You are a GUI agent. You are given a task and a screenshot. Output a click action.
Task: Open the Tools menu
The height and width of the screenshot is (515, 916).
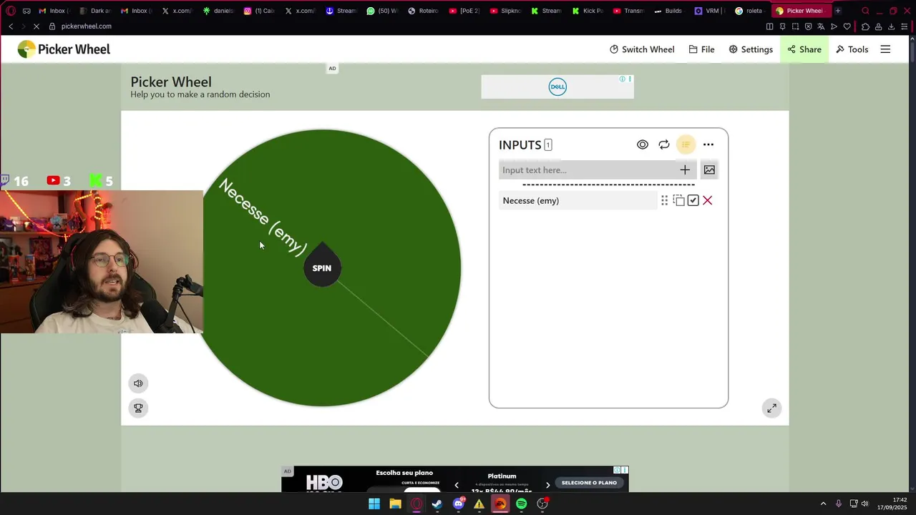pos(852,49)
